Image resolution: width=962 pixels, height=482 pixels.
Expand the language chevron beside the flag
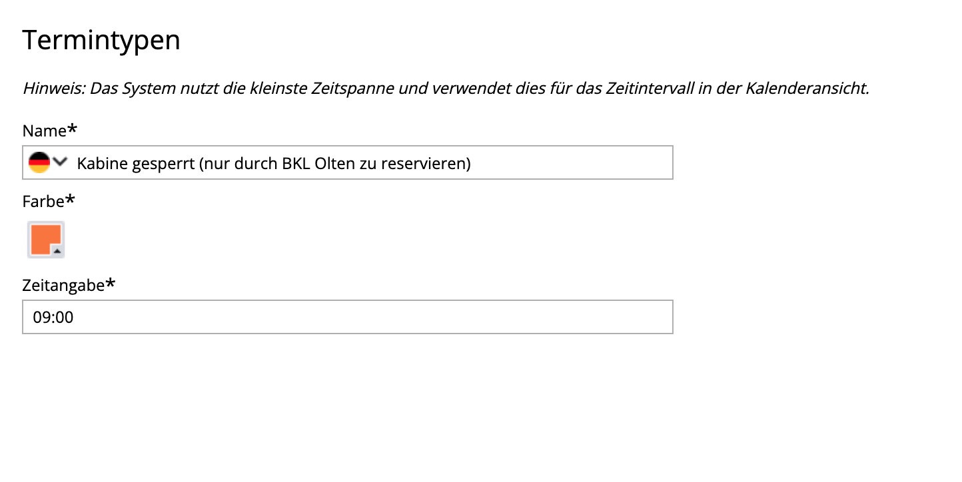(x=60, y=162)
